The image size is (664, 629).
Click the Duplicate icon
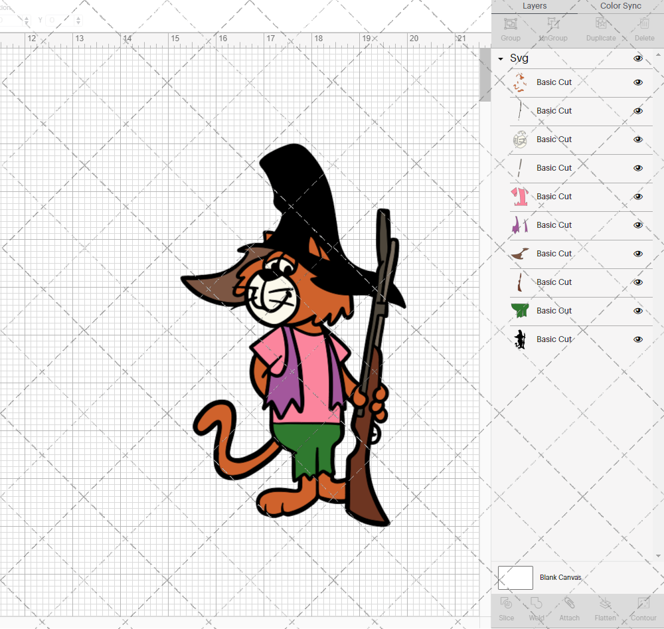(601, 24)
